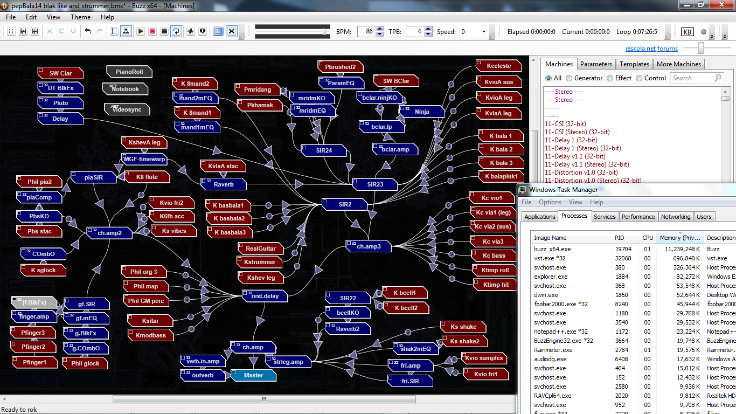Open the Theme menu

tap(80, 17)
